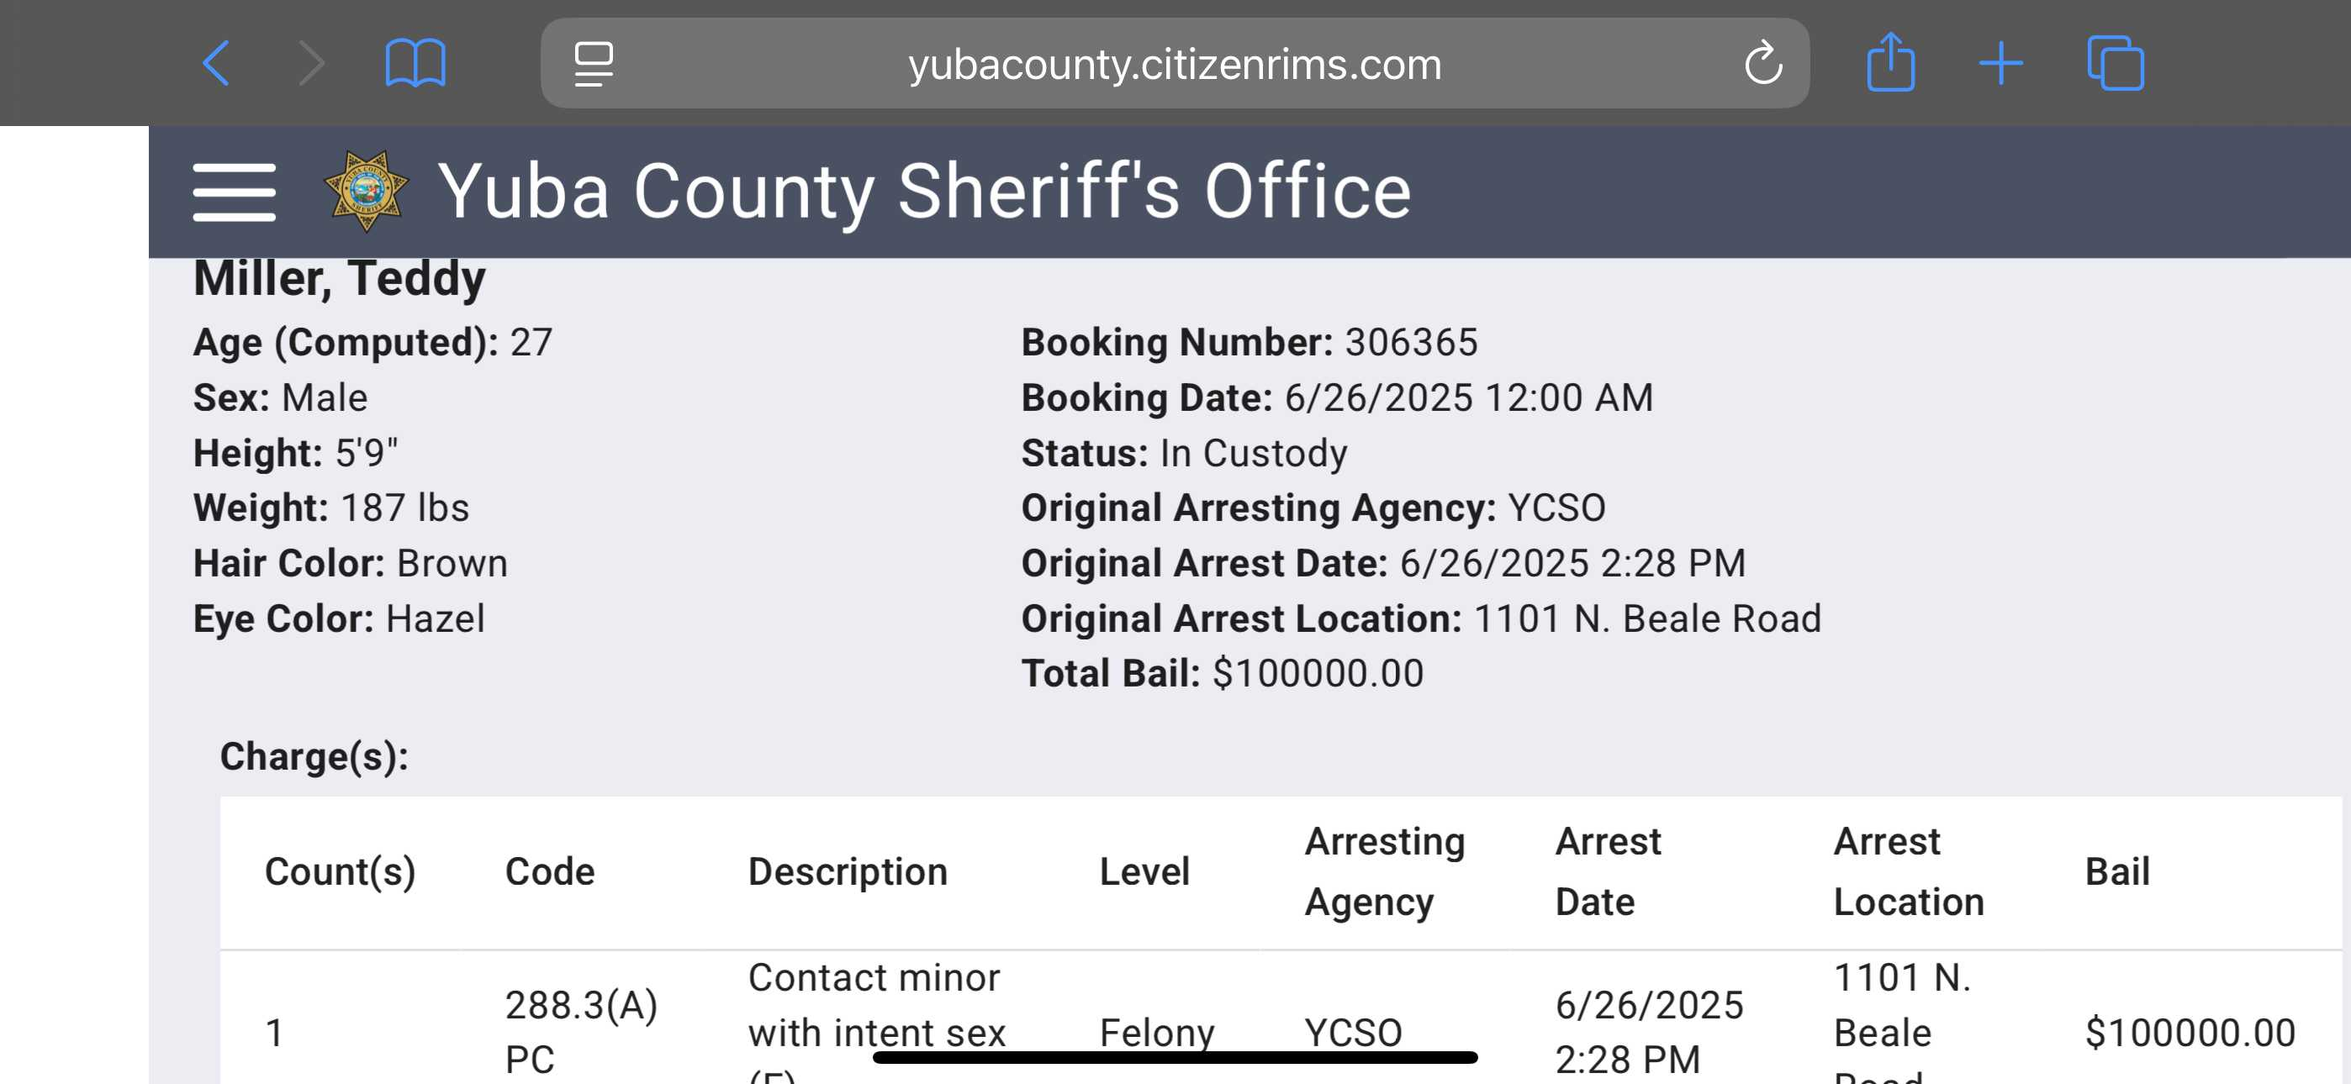Sort by the Count(s) column header

pyautogui.click(x=341, y=871)
